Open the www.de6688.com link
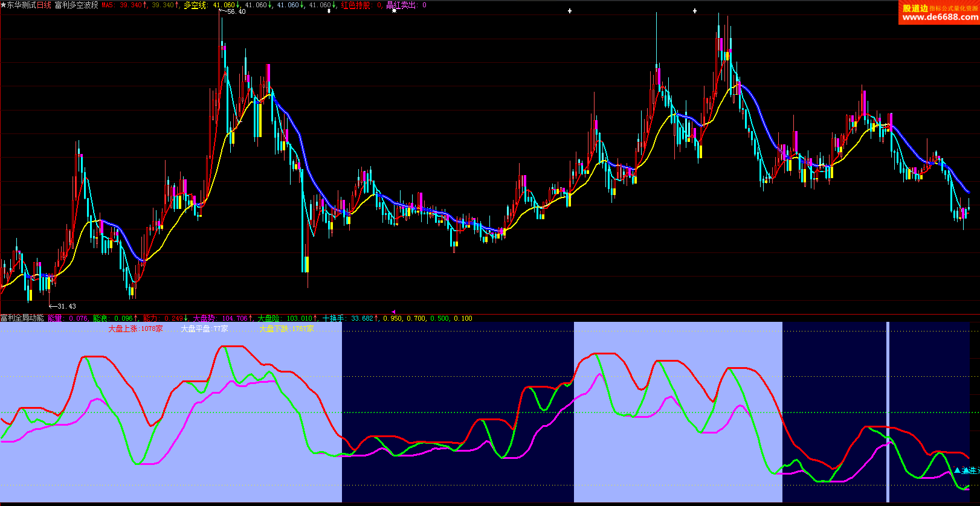 pos(939,18)
